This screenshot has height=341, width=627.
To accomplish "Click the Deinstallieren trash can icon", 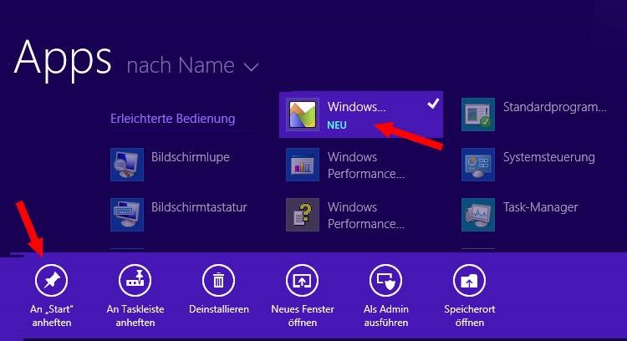I will (218, 281).
